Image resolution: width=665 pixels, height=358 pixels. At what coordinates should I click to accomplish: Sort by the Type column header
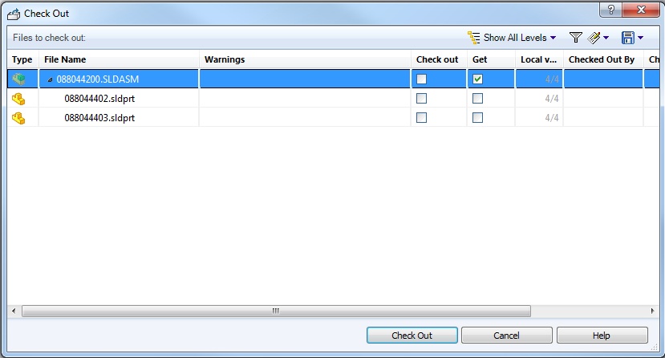click(22, 60)
